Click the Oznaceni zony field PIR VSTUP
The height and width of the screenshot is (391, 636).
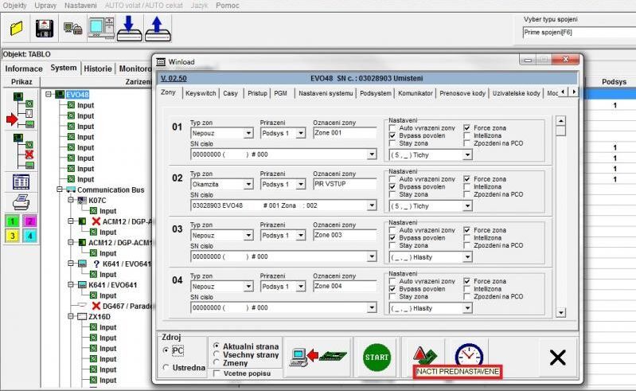344,186
